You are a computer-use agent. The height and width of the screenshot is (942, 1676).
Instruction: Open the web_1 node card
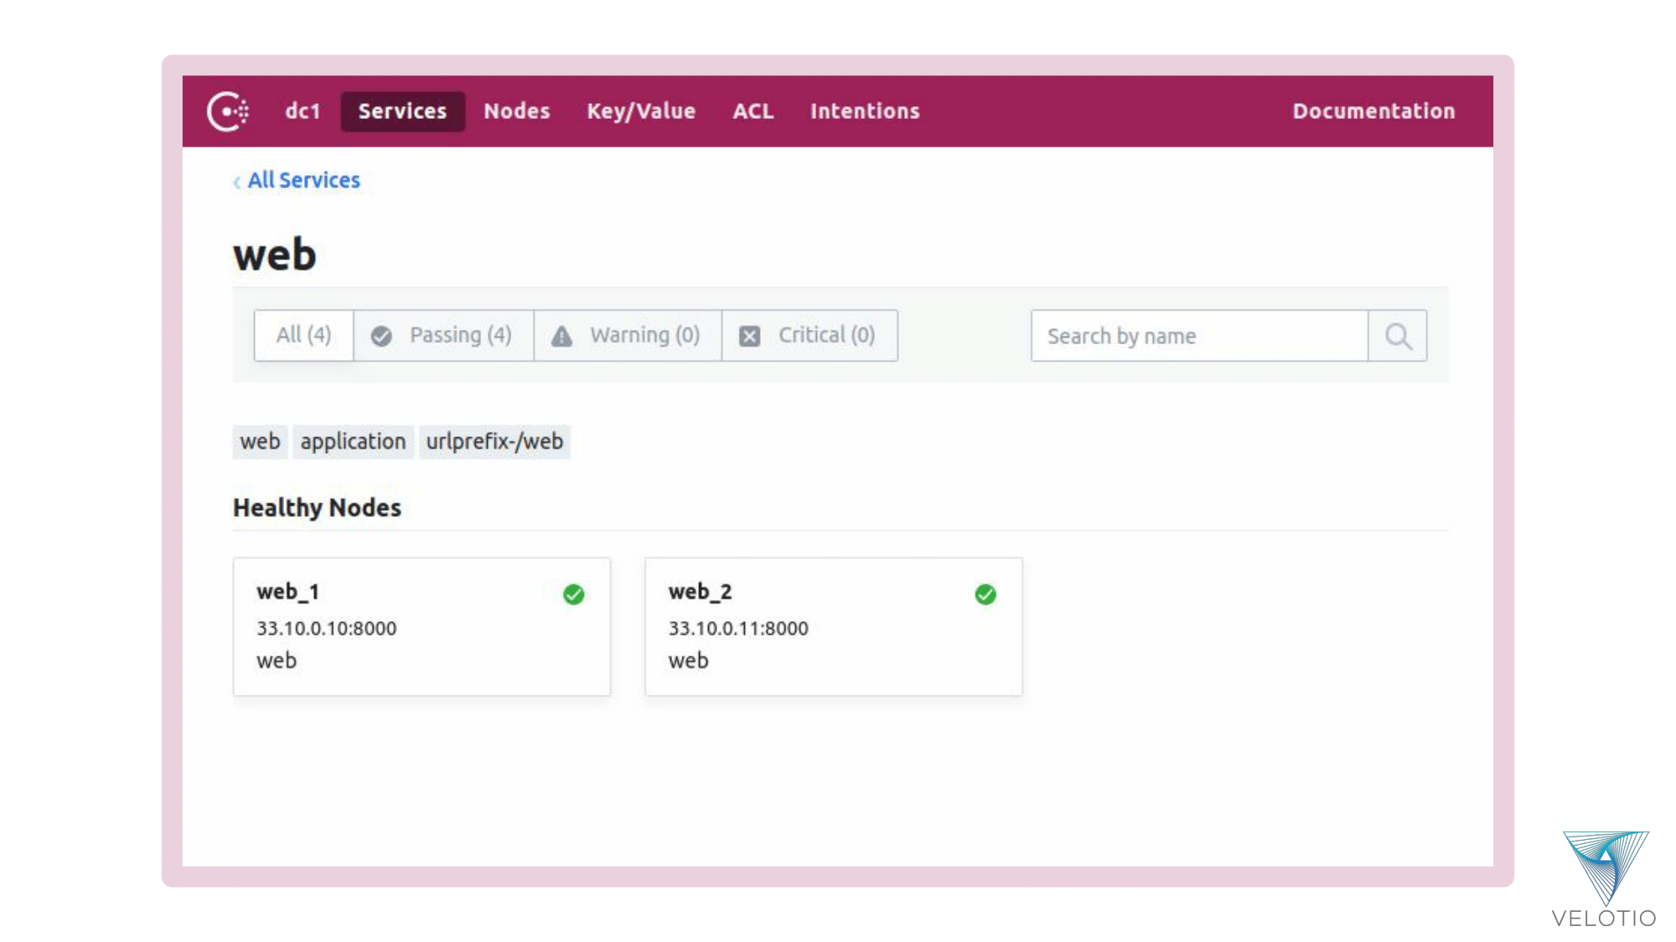click(x=422, y=626)
